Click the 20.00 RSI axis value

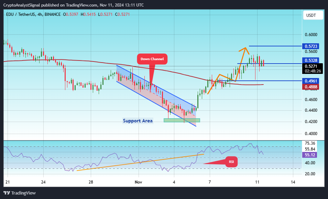point(310,174)
